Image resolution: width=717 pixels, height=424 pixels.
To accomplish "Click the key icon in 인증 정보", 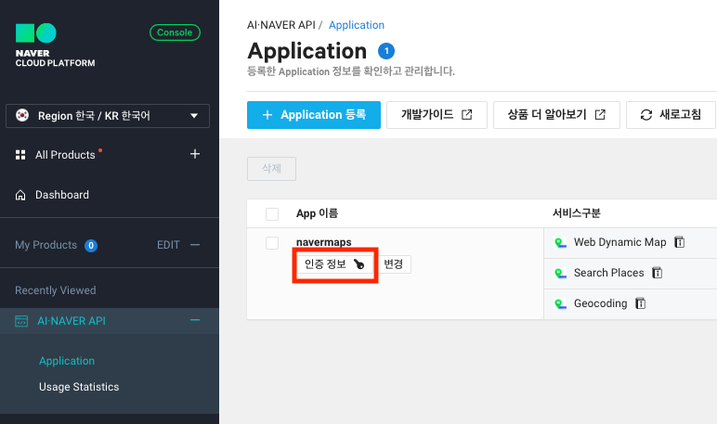I will click(x=359, y=264).
